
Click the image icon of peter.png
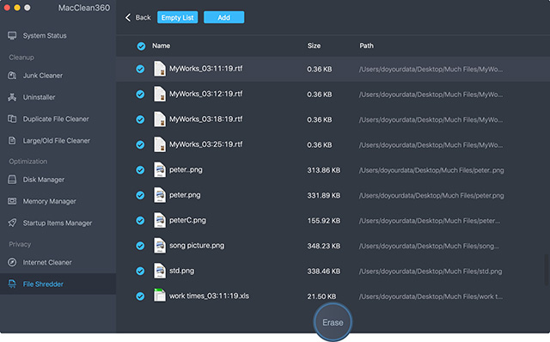[x=160, y=195]
